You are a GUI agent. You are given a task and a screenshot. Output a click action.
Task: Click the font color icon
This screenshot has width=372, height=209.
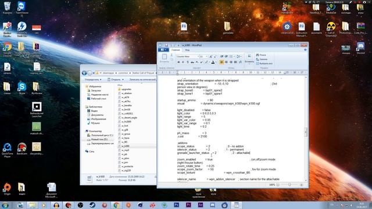coord(213,62)
